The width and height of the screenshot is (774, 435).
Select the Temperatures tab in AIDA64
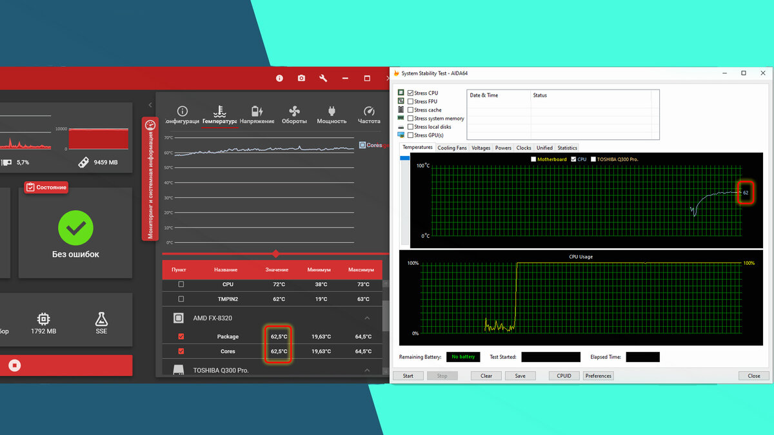417,148
